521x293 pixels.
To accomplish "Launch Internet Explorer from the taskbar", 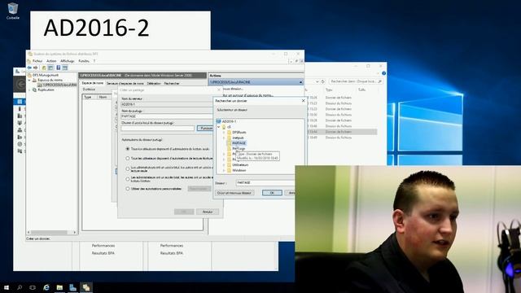I will (x=46, y=287).
